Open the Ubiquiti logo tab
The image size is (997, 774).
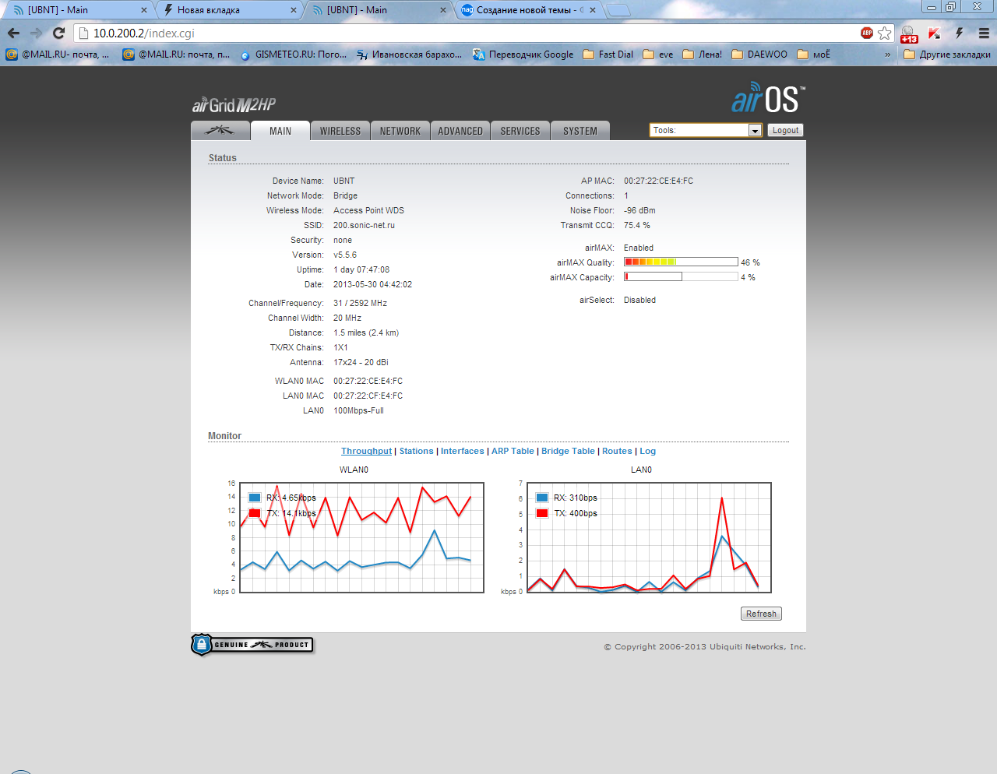[x=220, y=131]
